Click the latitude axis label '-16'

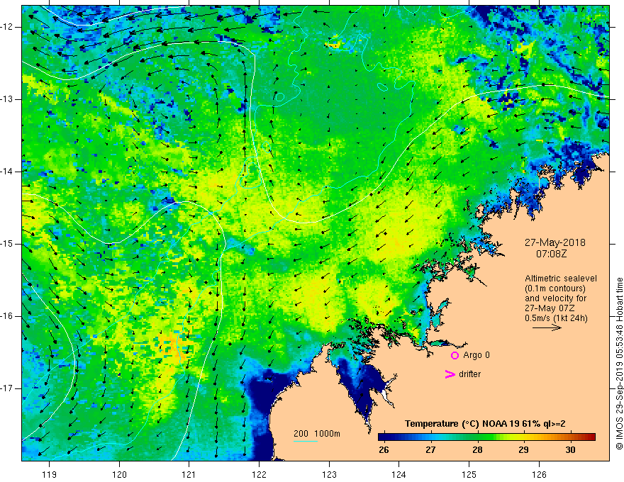tap(7, 316)
